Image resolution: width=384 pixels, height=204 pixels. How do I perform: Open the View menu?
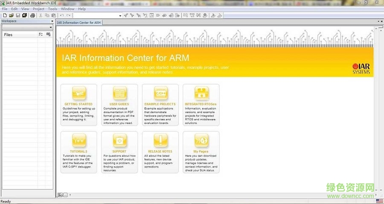[25, 9]
